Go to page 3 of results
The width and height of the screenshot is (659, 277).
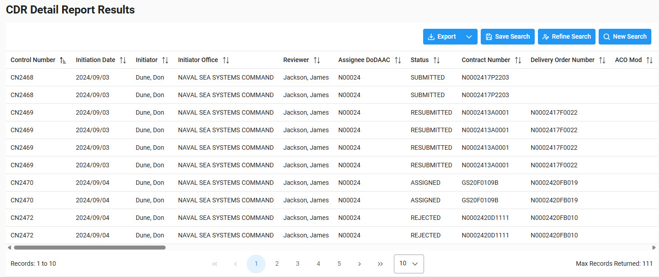[x=298, y=264]
